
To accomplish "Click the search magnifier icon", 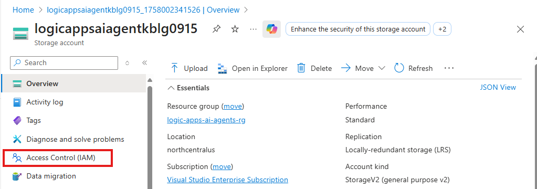I will coord(18,62).
